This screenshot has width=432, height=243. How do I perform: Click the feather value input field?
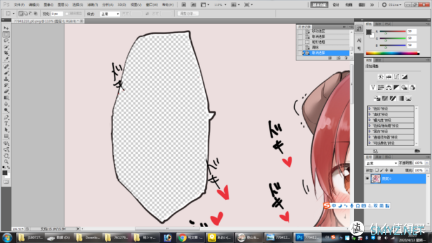57,13
